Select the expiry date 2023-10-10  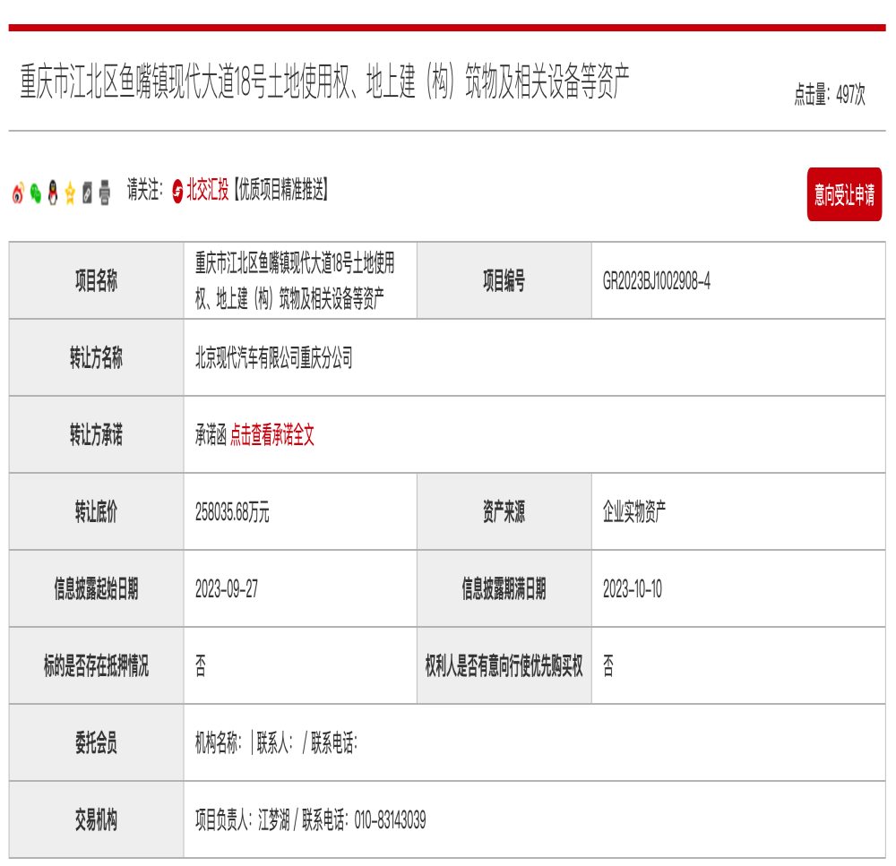632,588
